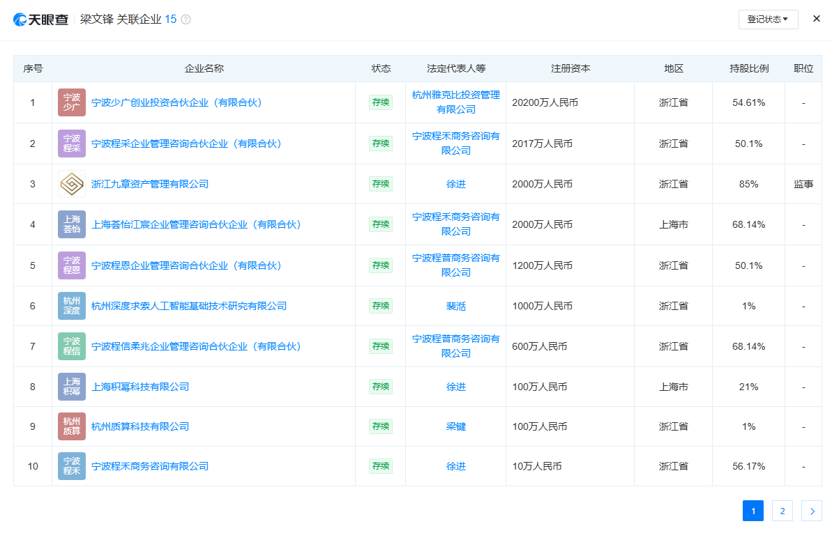This screenshot has width=832, height=533.
Task: Open 杭州质算科技有限公司 link
Action: point(140,426)
